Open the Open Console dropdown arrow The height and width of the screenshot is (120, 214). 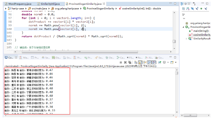[176, 63]
